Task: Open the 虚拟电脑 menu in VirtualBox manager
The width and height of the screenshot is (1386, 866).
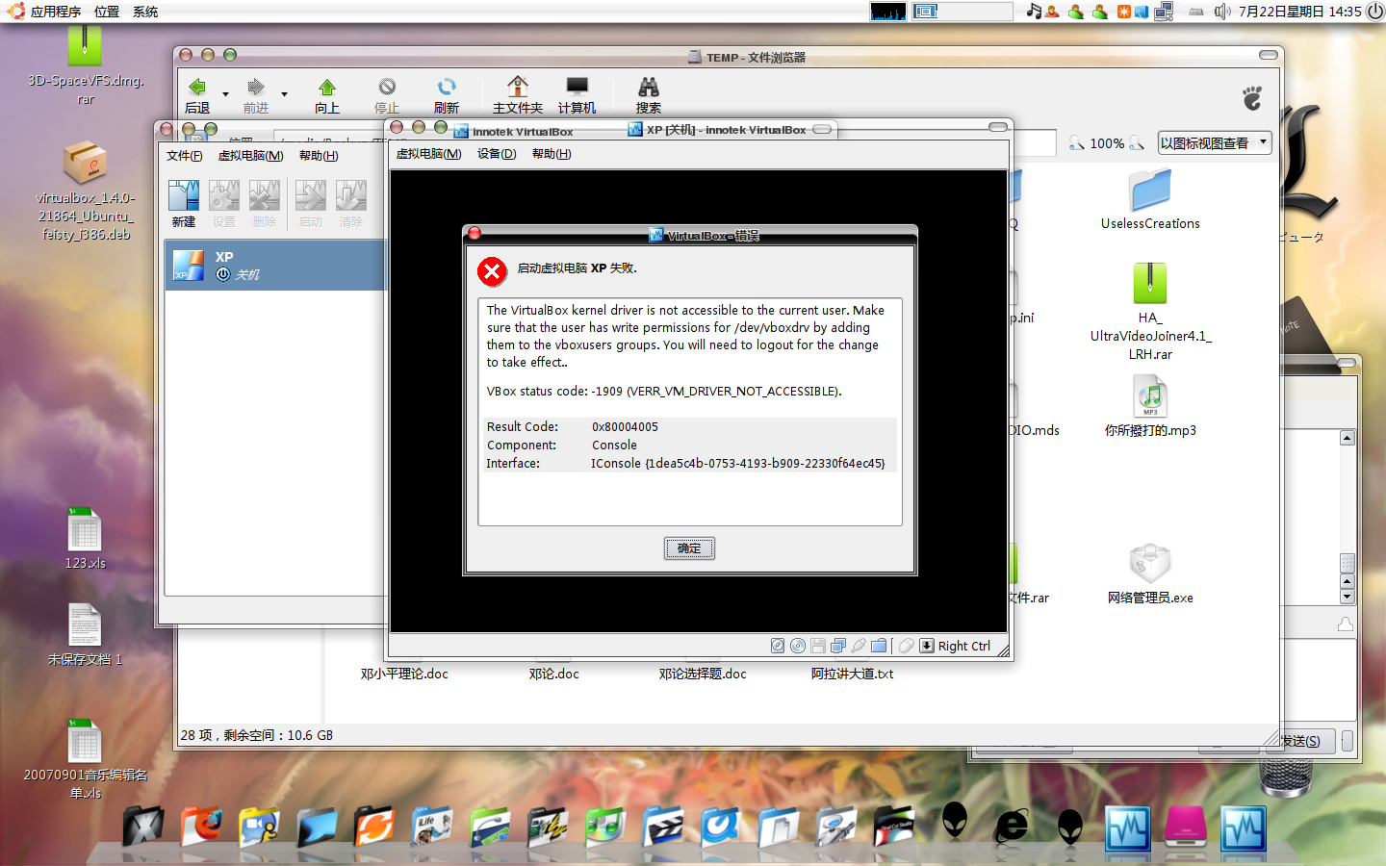Action: pyautogui.click(x=250, y=156)
